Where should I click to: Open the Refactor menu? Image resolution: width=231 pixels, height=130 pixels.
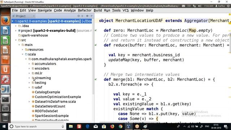[85, 10]
